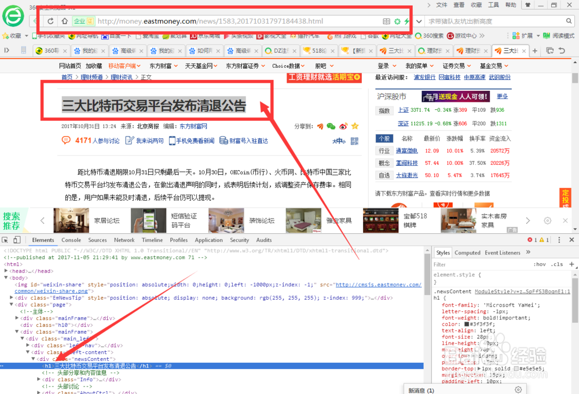Open the Event Listeners tab

click(503, 253)
